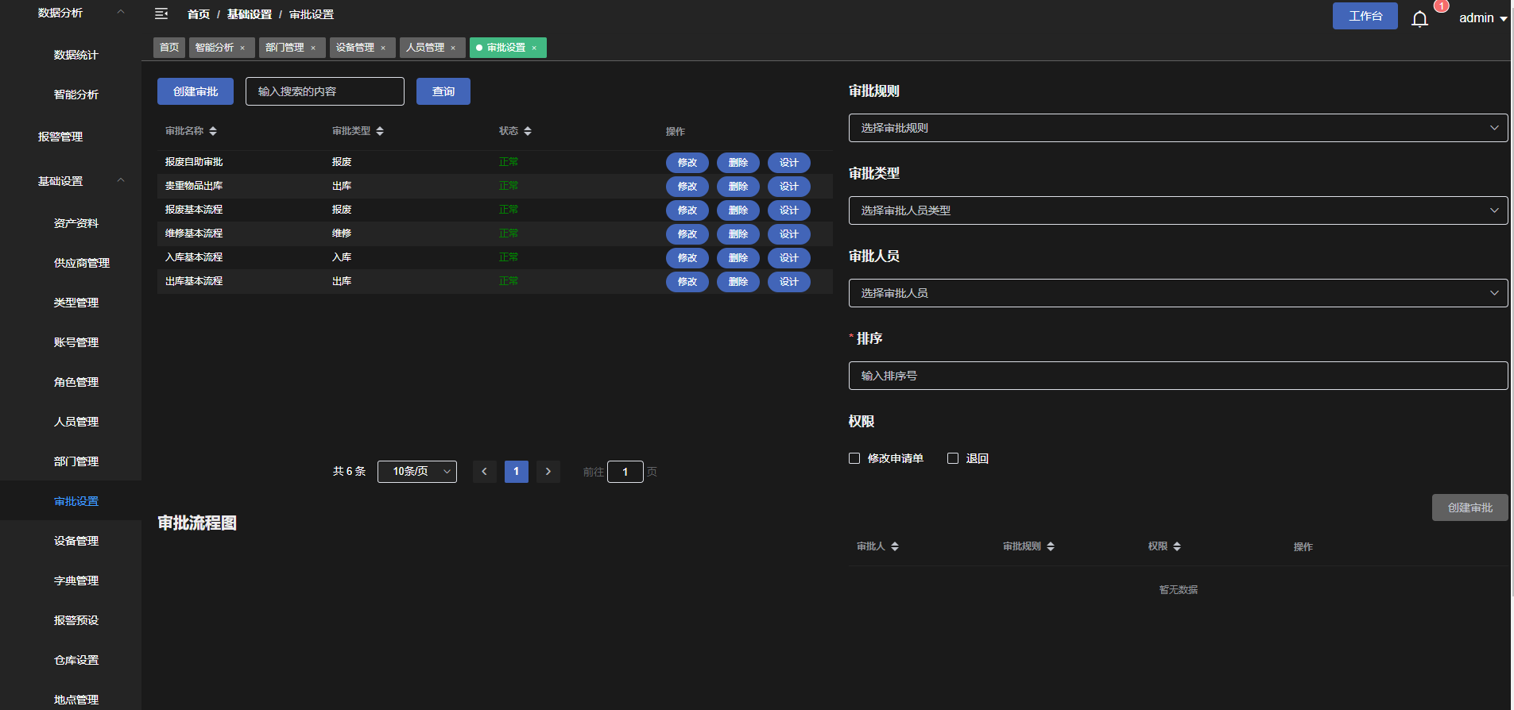Click 设计 for 出库基本流程
The image size is (1514, 710).
789,282
